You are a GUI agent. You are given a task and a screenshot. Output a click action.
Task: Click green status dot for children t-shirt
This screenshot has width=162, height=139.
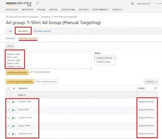click(x=13, y=134)
